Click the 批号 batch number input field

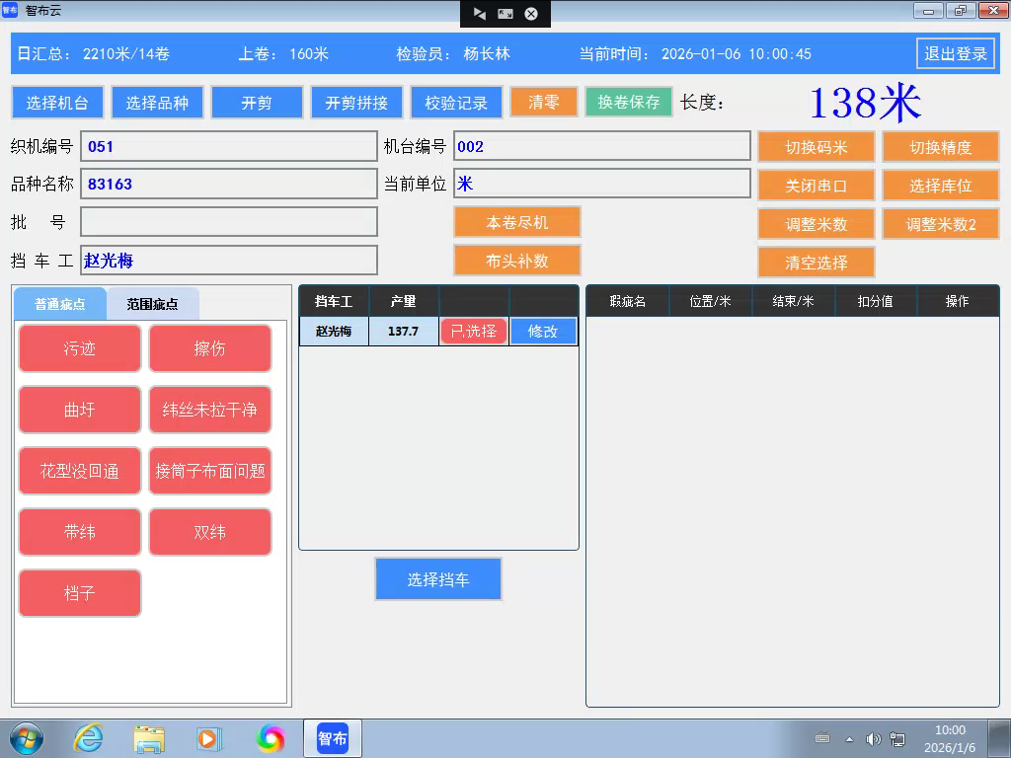click(x=229, y=221)
